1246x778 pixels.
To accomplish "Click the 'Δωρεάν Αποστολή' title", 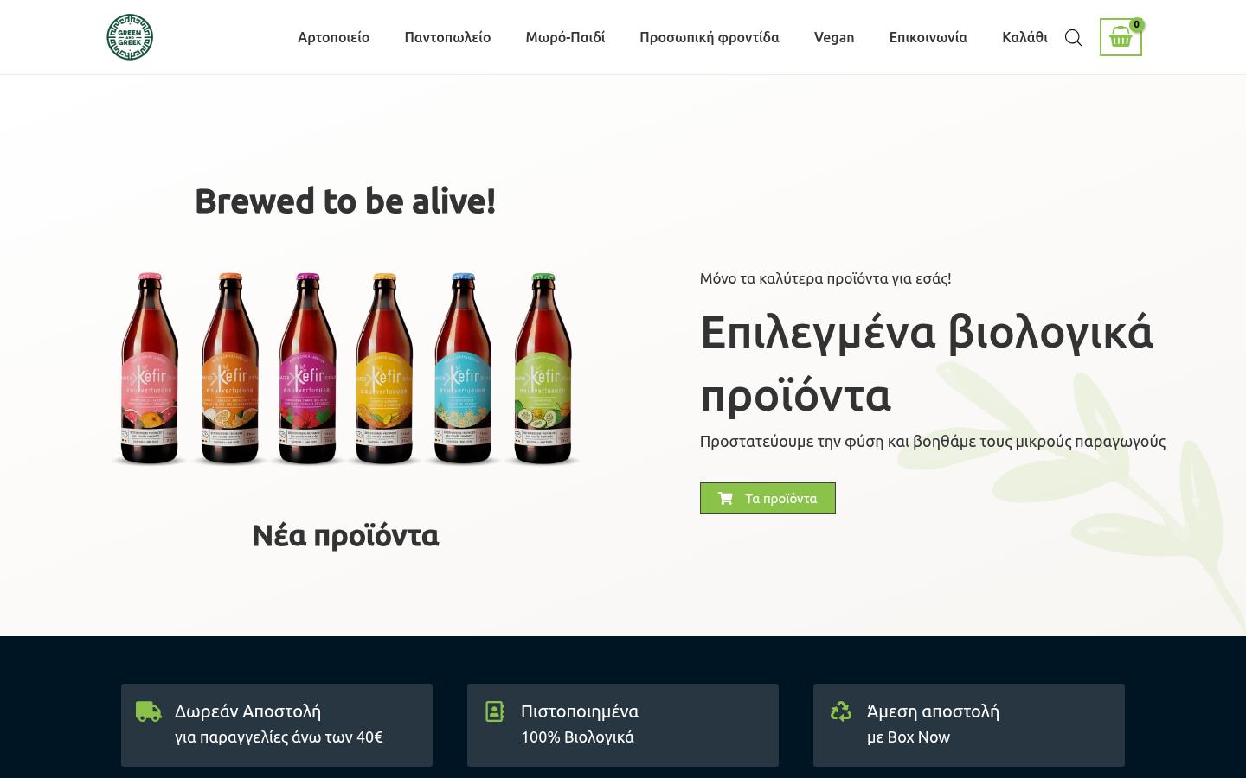I will (247, 711).
